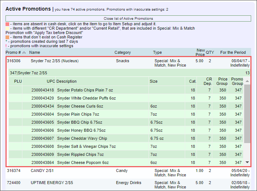Screen dimensions: 257x191
Task: Click Snyder BBQ Chip 6.75oz item
Action: click(80, 122)
